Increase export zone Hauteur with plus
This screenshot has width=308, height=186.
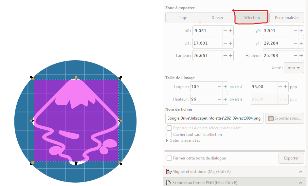(301, 56)
